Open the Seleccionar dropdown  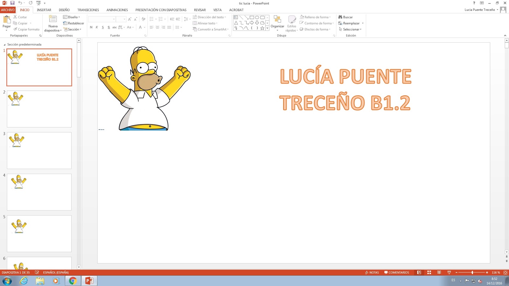(350, 29)
